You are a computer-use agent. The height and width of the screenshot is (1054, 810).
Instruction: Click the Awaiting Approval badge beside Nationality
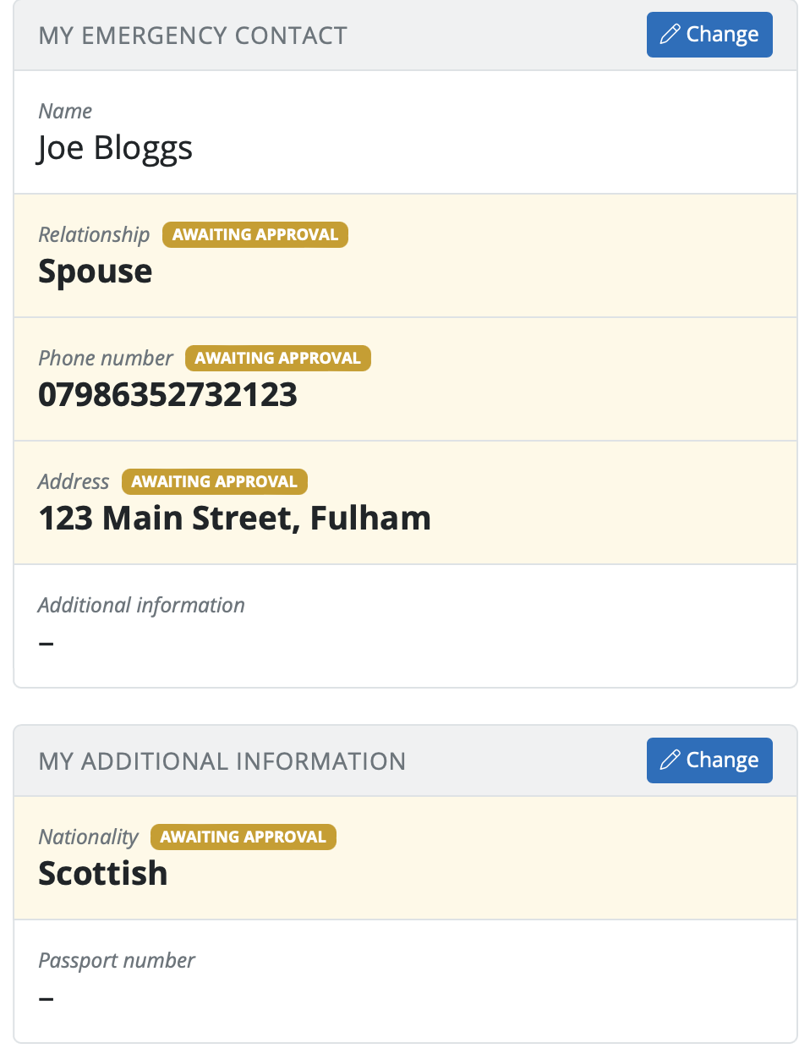click(x=243, y=837)
